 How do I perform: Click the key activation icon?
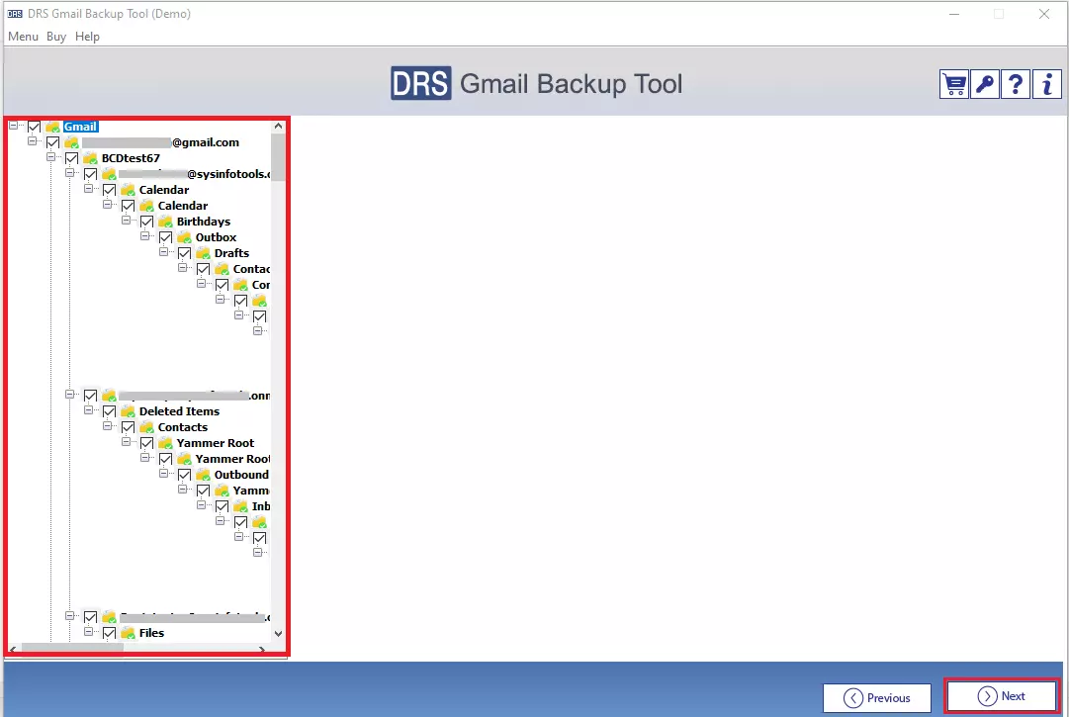click(985, 84)
